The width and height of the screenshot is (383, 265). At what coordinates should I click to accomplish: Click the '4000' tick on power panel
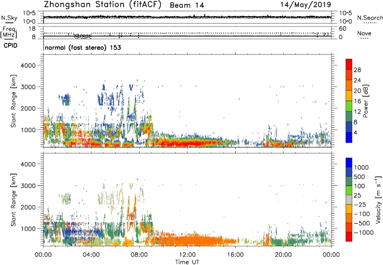click(28, 66)
